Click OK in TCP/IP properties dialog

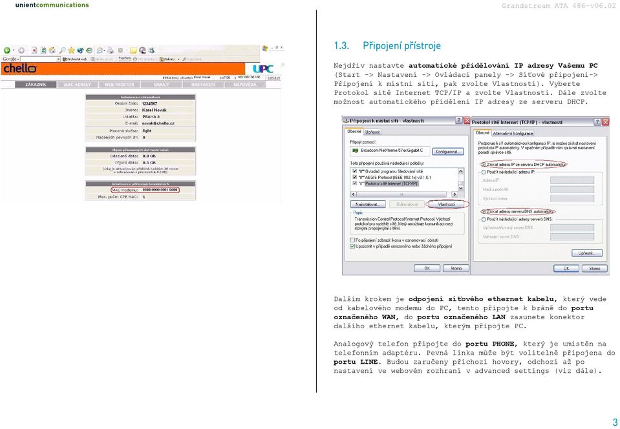point(566,268)
